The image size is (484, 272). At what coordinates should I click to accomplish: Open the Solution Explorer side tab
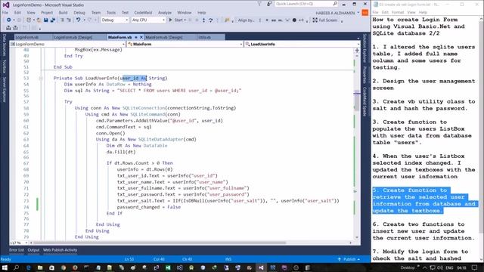365,48
